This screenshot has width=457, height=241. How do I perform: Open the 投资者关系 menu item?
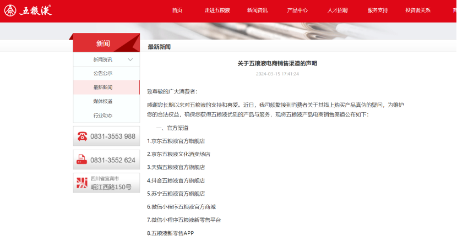pos(418,10)
